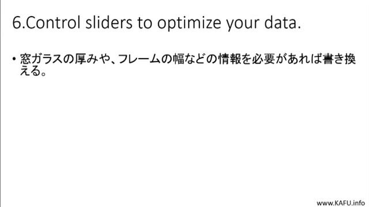Select the word 情報 in the bullet text

pos(229,59)
